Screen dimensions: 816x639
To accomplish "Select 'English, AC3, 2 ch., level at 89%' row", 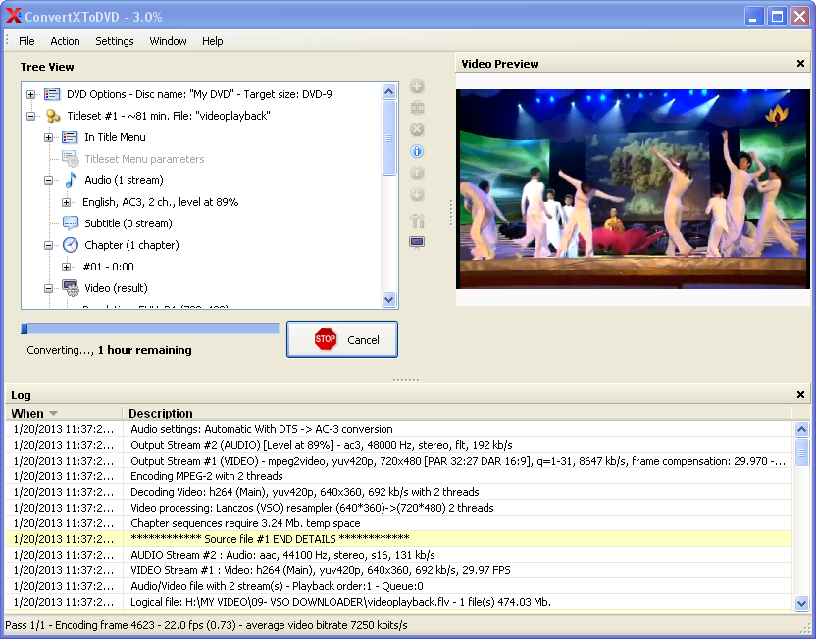I will 160,202.
